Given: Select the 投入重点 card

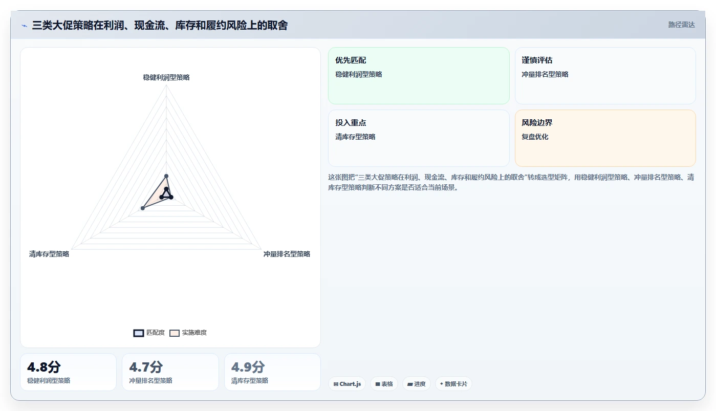Looking at the screenshot, I should pos(419,138).
